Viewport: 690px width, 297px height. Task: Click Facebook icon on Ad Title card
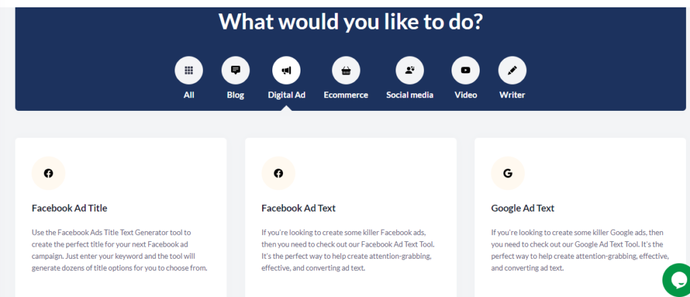(x=49, y=173)
